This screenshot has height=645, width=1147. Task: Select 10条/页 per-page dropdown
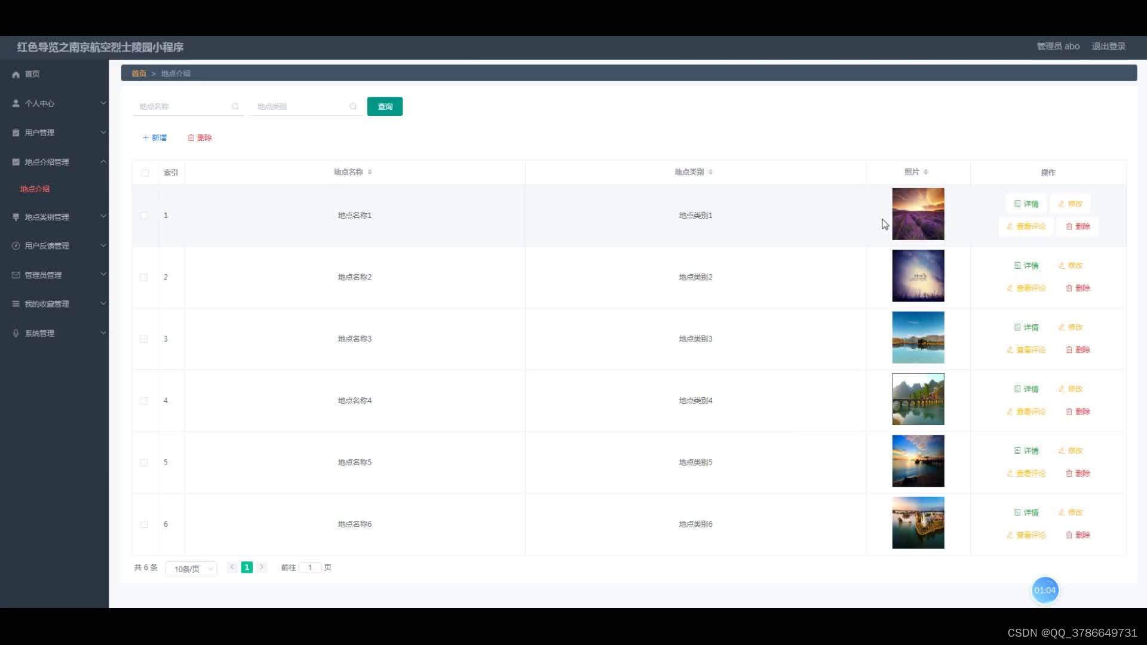coord(190,568)
